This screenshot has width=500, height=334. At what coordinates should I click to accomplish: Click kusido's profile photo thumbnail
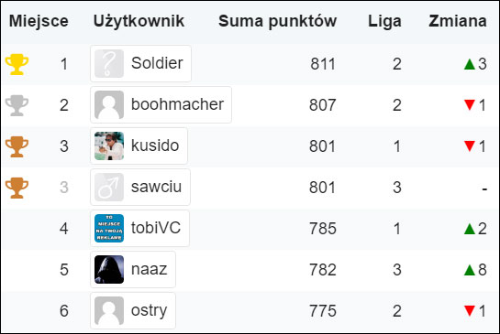click(109, 145)
